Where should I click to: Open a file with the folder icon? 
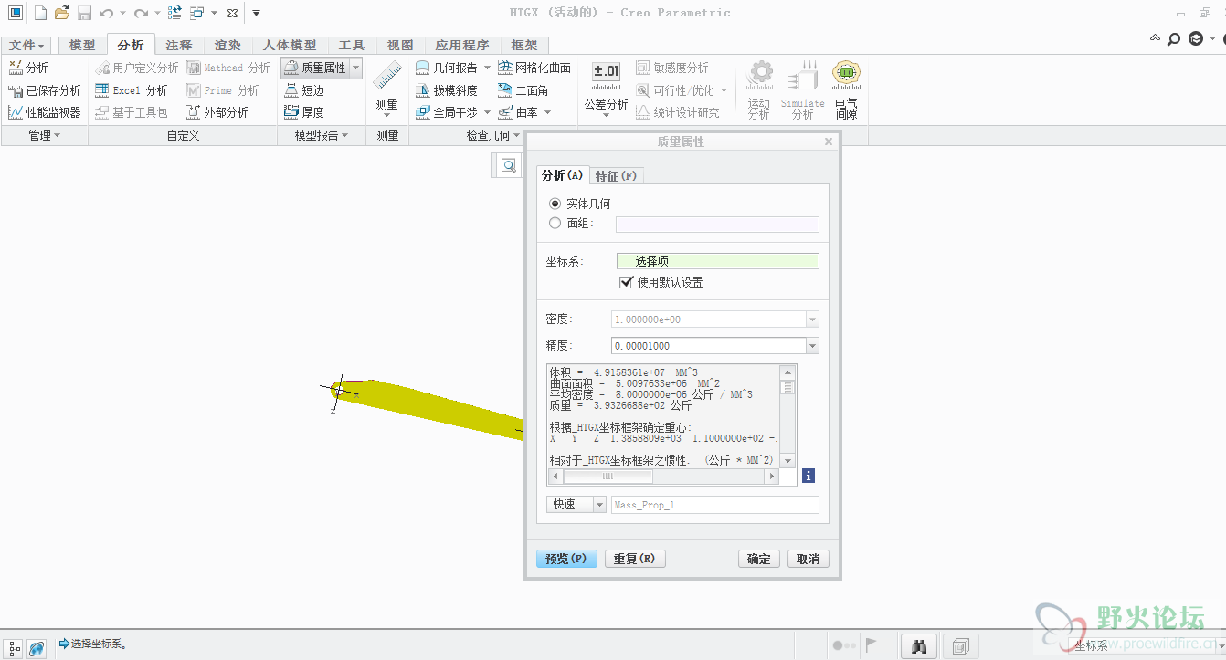click(x=61, y=13)
